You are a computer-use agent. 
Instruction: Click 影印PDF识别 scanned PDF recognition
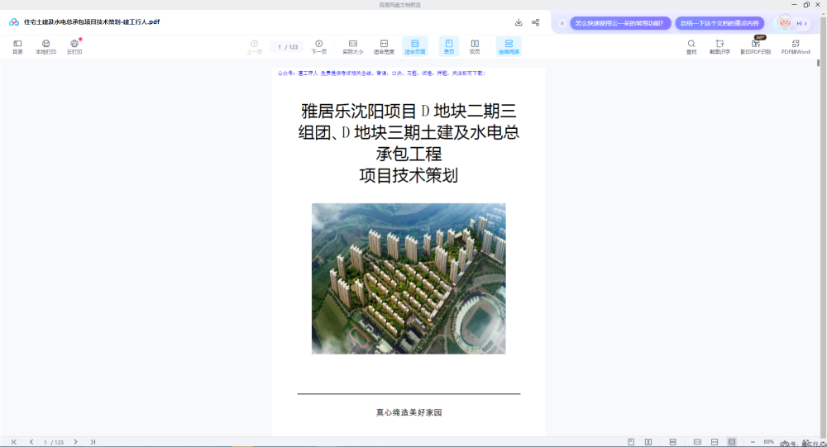pyautogui.click(x=755, y=46)
